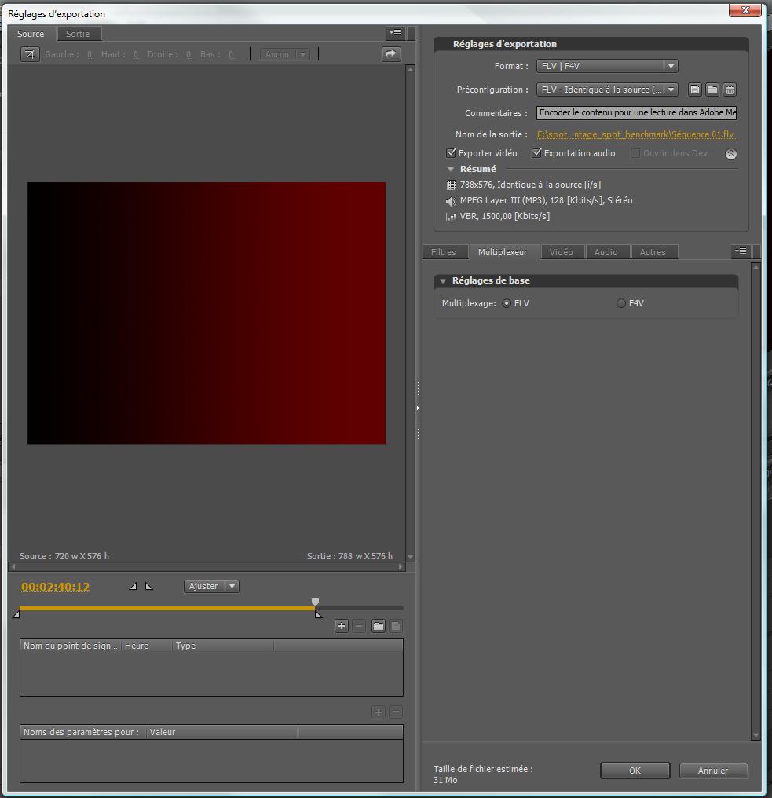Screen dimensions: 772x798
Task: Click the settings panel vertical scrollbar
Action: pyautogui.click(x=756, y=501)
